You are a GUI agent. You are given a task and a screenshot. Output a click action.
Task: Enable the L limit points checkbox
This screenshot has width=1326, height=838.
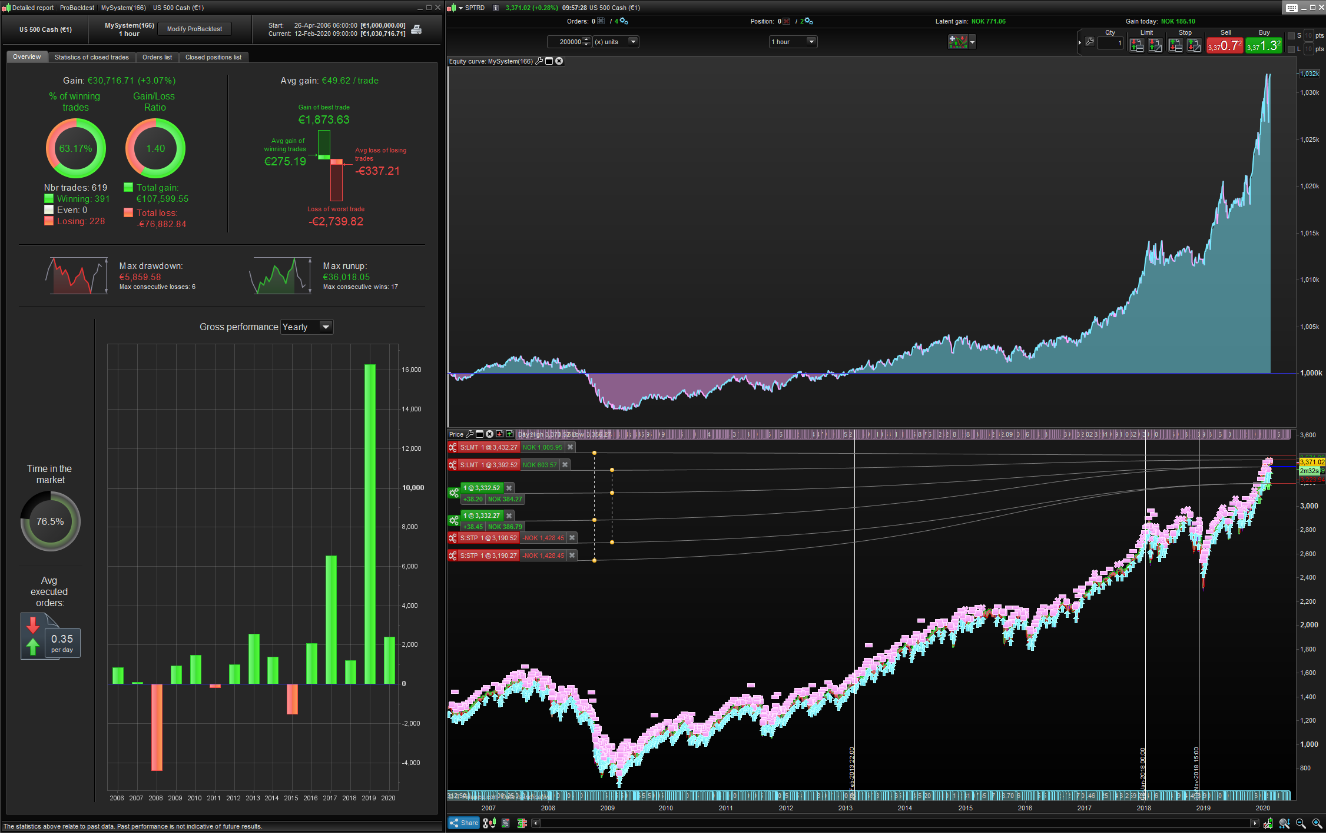[x=1291, y=49]
